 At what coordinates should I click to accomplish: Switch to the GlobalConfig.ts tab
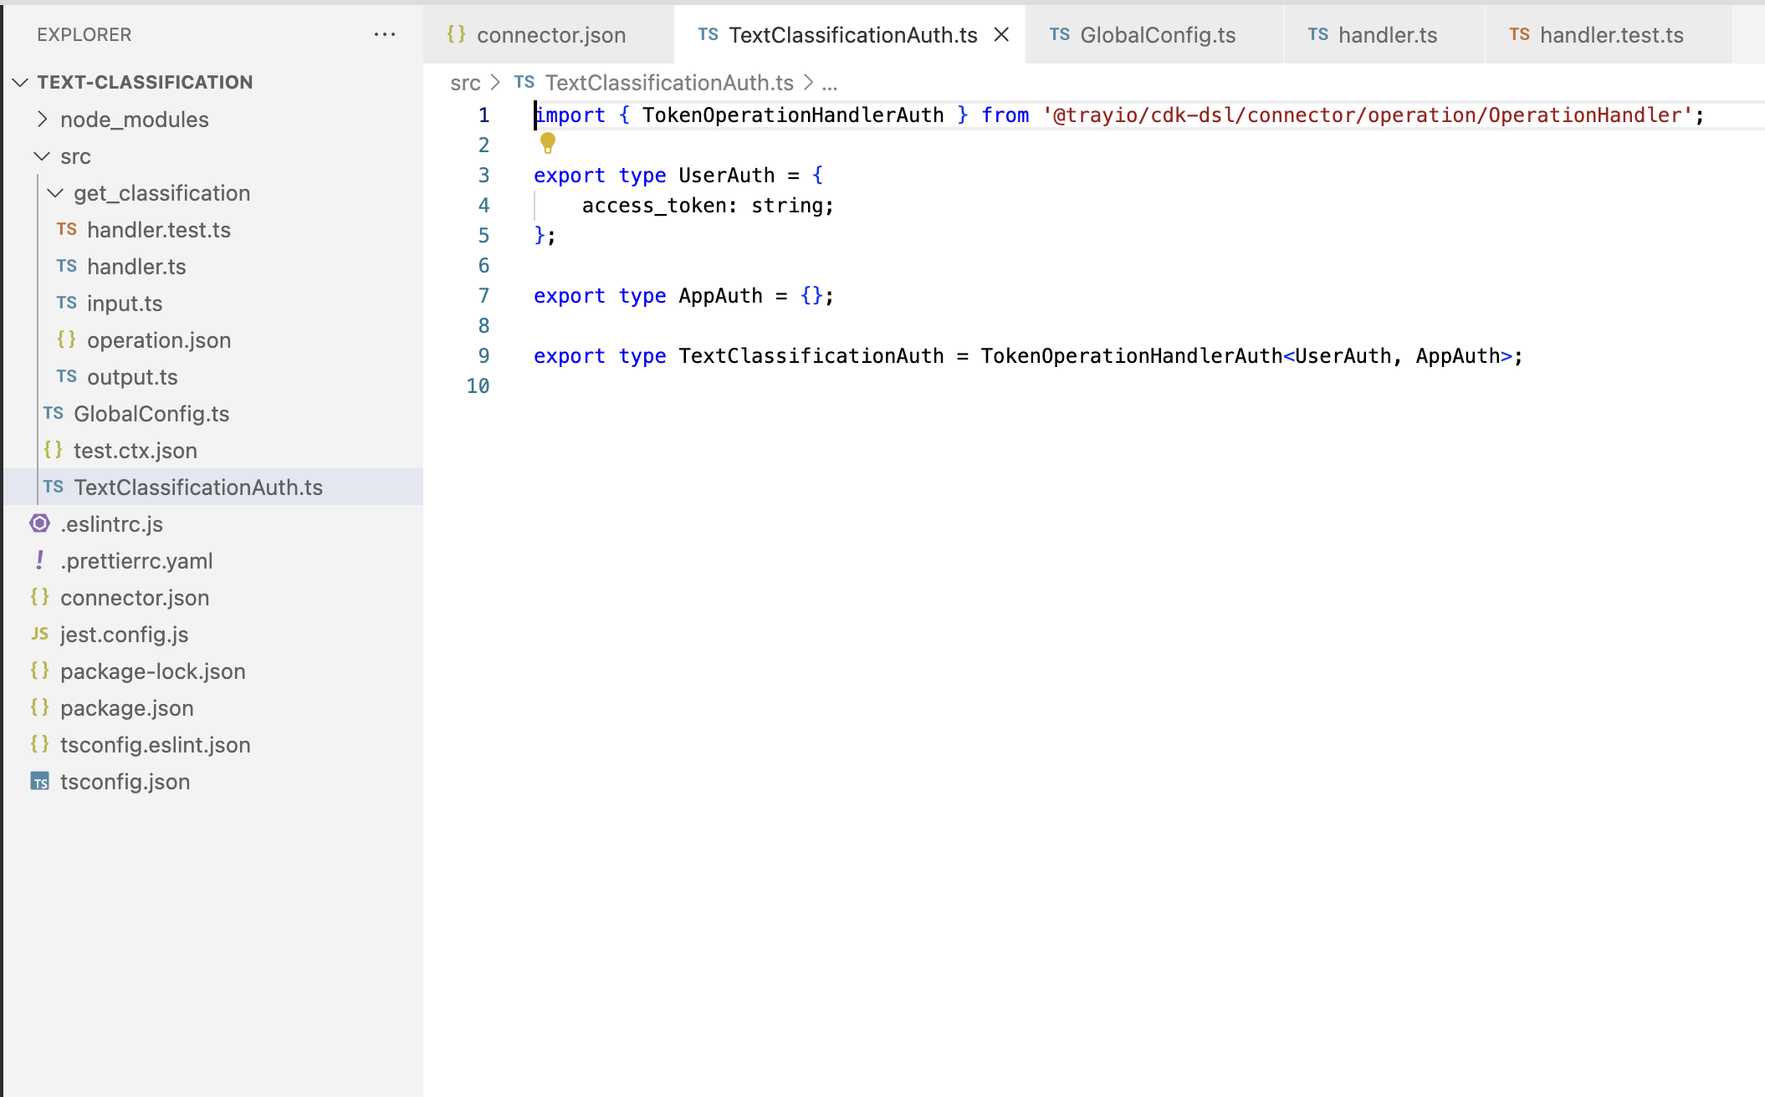(1157, 35)
